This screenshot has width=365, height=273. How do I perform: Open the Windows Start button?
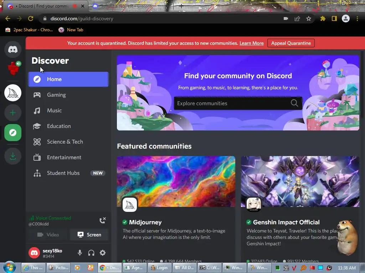[9, 267]
